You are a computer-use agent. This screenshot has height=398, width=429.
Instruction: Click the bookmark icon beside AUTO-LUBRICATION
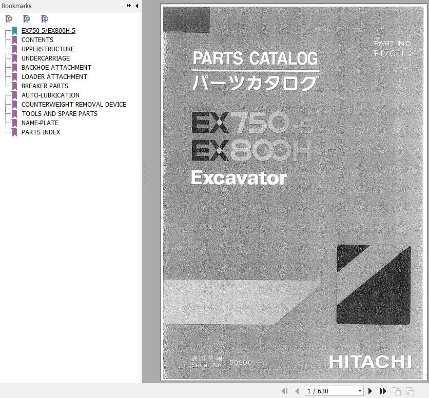pyautogui.click(x=14, y=95)
